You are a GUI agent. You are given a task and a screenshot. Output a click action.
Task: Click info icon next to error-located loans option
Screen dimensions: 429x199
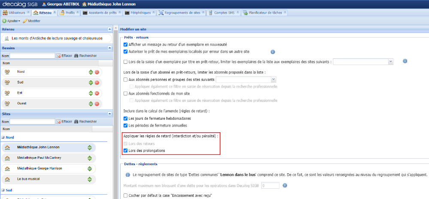pos(272,52)
